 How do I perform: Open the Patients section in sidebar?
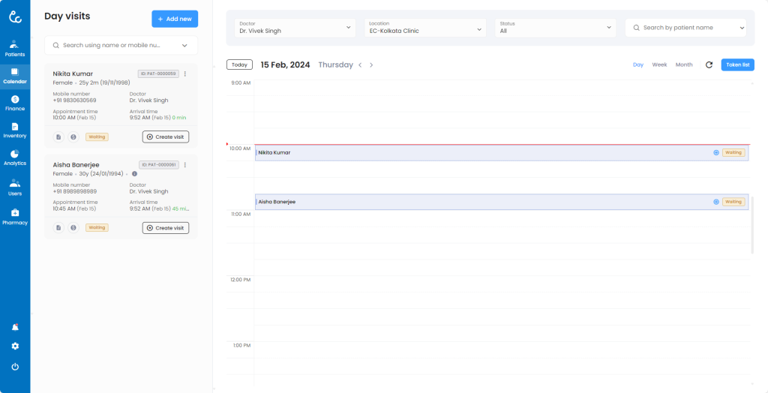[15, 48]
